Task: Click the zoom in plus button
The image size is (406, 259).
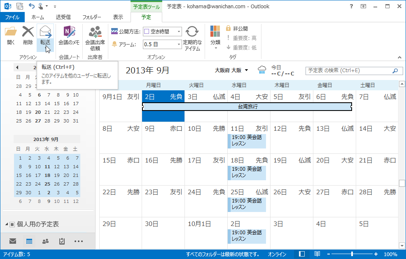Action: (376, 254)
